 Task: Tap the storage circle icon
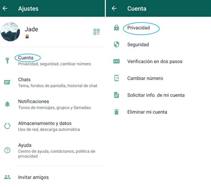(7, 126)
